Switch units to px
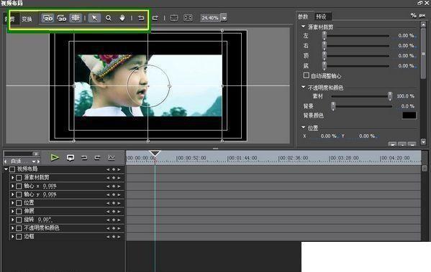The width and height of the screenshot is (431, 272). [422, 16]
